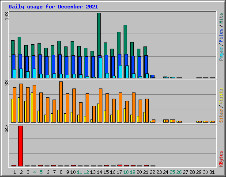Click the 'Sites' legend label

pos(221,116)
